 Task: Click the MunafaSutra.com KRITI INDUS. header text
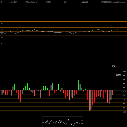(113, 2)
